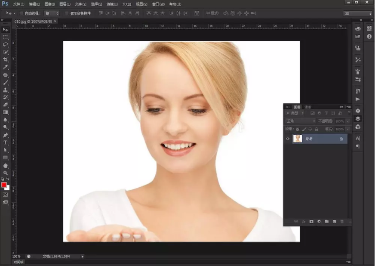
Task: Click the fx layer style icon
Action: click(304, 221)
